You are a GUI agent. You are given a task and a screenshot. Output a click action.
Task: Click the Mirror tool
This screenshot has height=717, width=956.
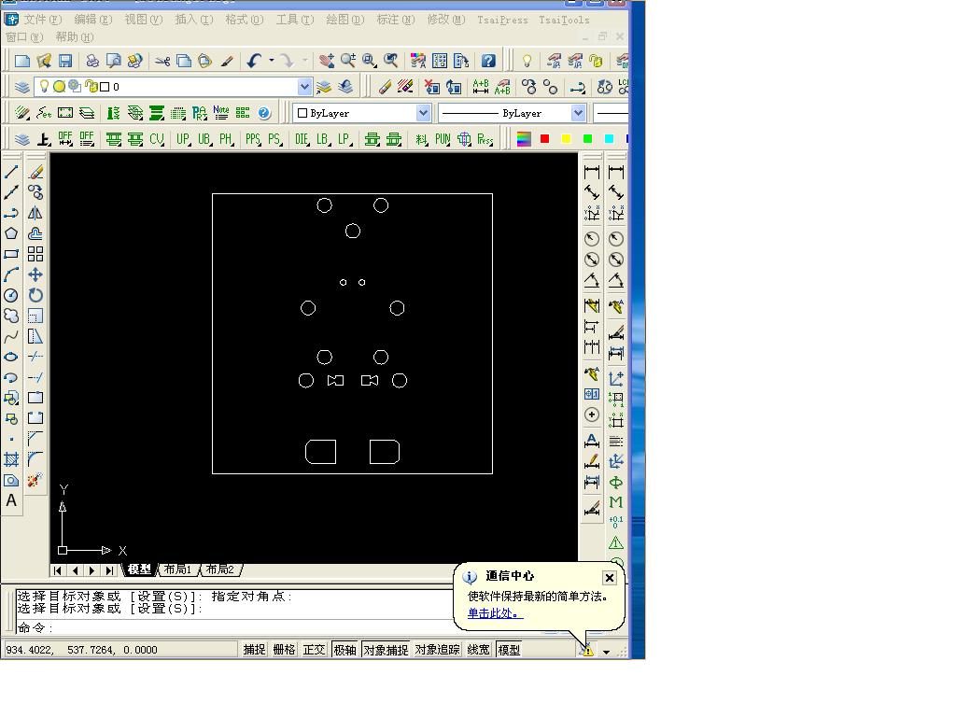point(35,213)
